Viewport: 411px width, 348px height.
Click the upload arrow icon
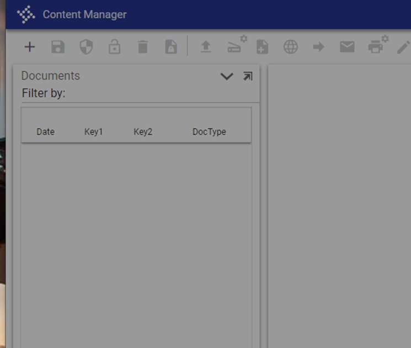(206, 47)
